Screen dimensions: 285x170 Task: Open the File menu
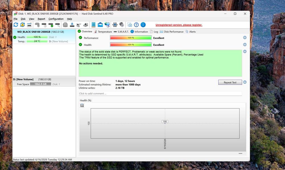(x=15, y=19)
